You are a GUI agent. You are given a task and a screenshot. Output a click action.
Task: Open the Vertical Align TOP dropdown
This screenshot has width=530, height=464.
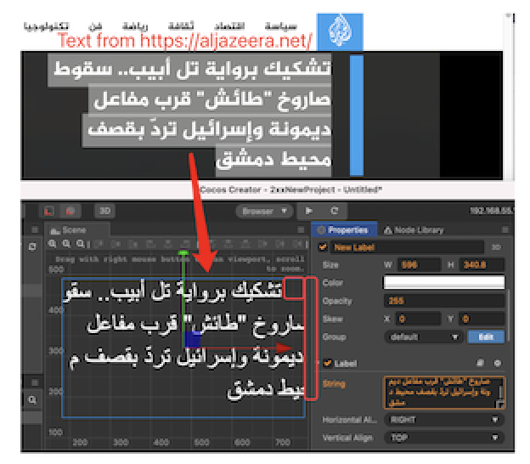[444, 438]
